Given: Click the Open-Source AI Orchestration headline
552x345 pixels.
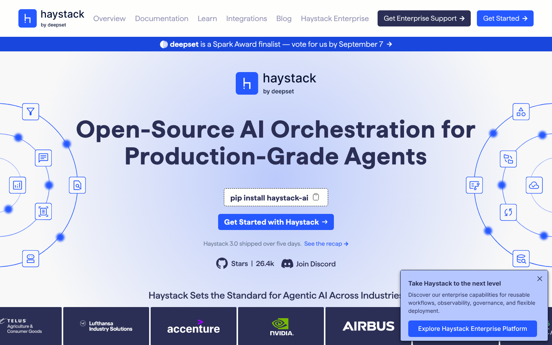Looking at the screenshot, I should click(276, 143).
